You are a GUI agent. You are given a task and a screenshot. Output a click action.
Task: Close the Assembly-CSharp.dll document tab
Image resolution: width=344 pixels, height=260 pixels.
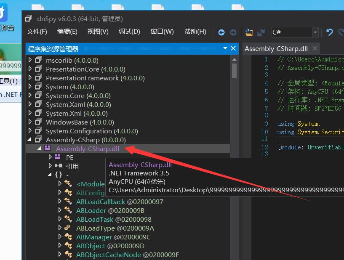314,49
